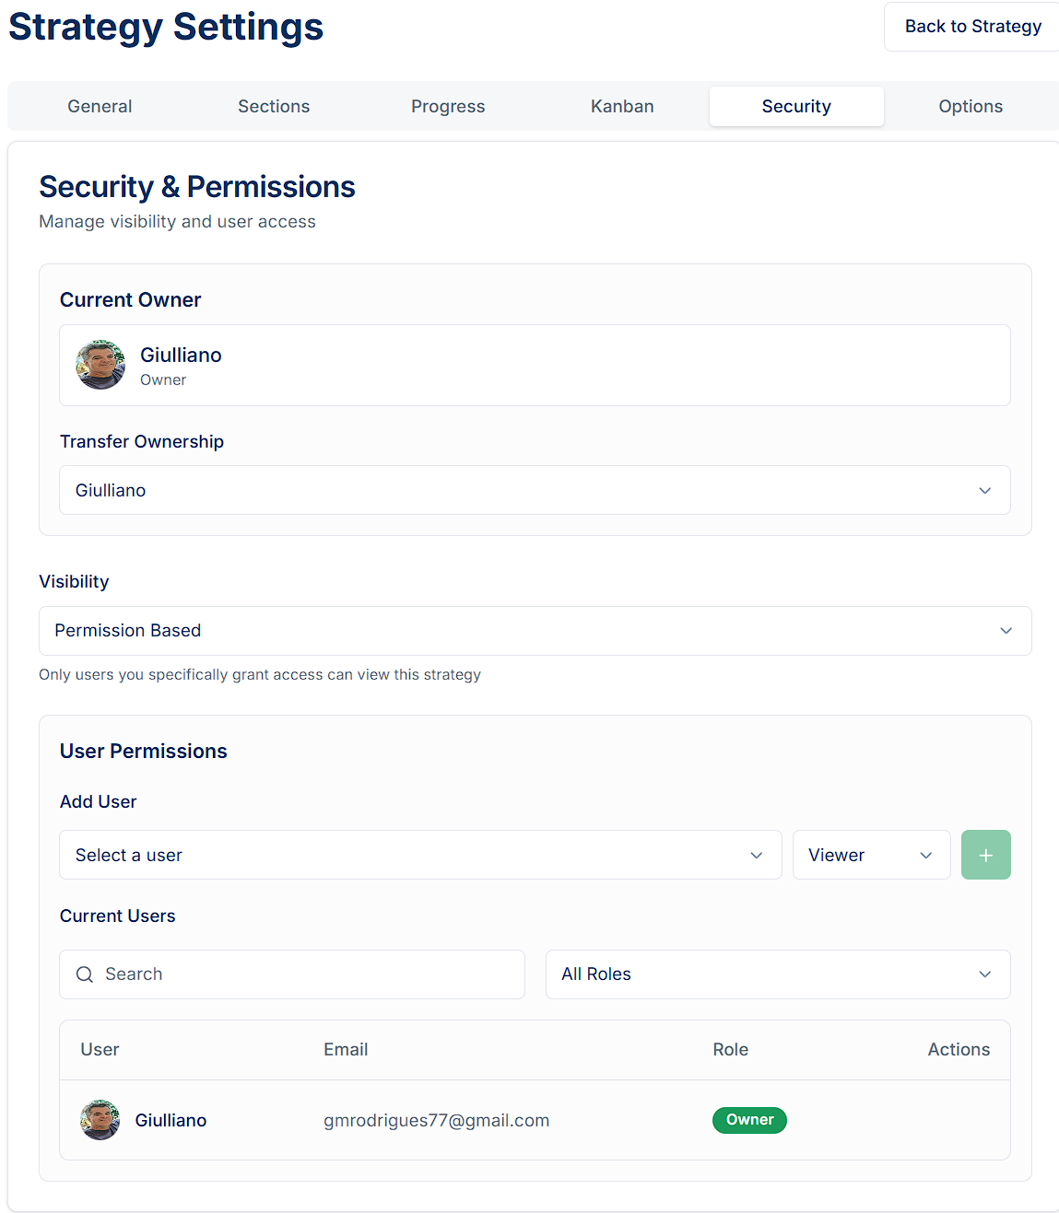This screenshot has width=1059, height=1213.
Task: Click Giulliano's avatar in Current Owner card
Action: [x=100, y=365]
